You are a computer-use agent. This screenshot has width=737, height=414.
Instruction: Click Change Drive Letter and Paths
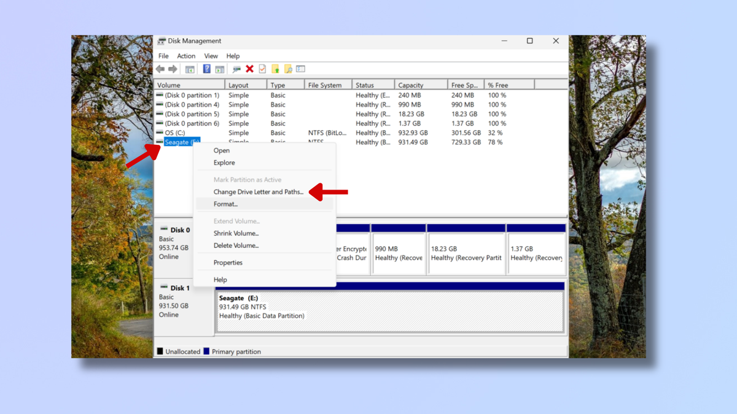pos(257,191)
